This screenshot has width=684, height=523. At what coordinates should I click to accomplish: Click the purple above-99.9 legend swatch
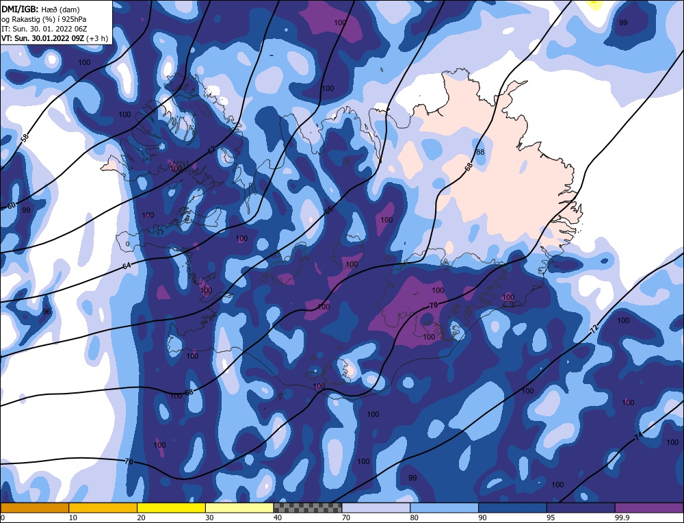649,507
